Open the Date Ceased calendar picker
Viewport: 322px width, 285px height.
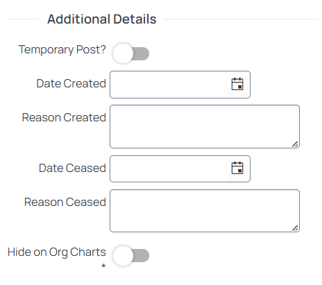point(237,168)
